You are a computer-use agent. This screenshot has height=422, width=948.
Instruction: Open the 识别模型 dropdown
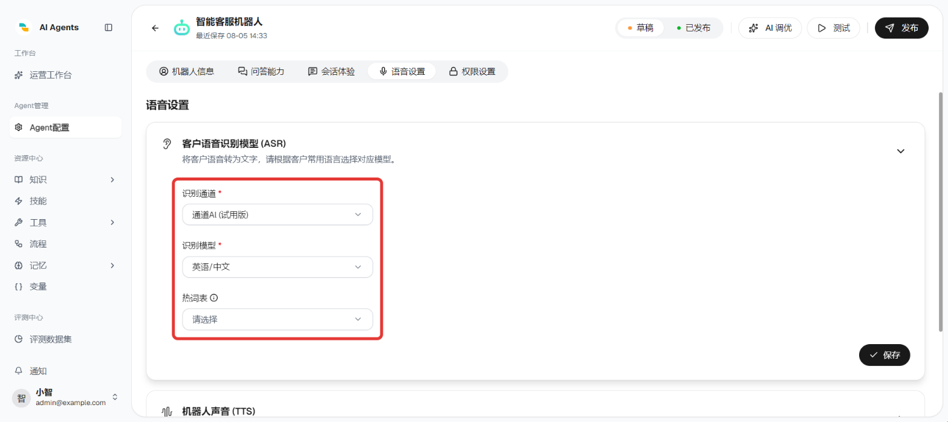tap(278, 267)
